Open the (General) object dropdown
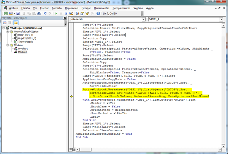 click(x=143, y=19)
